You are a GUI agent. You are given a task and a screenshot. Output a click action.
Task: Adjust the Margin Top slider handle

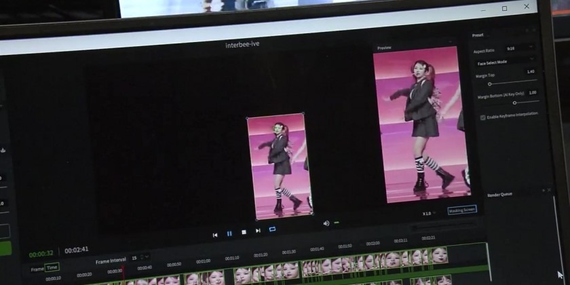click(x=490, y=83)
